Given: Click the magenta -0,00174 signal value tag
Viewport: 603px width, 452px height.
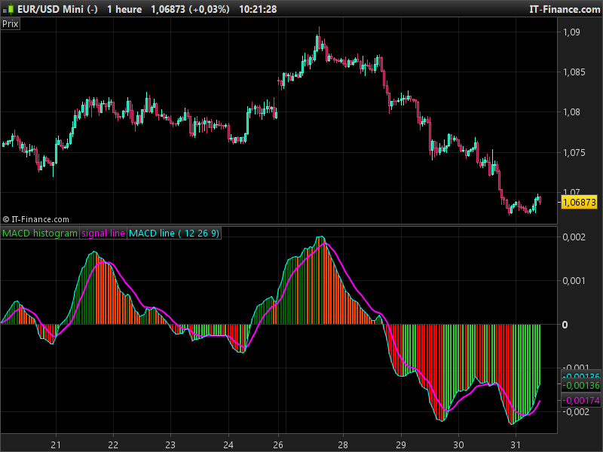Looking at the screenshot, I should (x=581, y=400).
